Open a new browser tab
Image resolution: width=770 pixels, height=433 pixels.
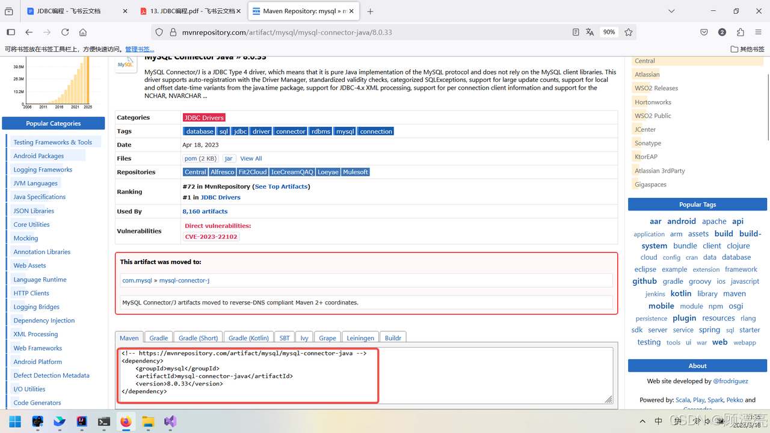click(370, 11)
